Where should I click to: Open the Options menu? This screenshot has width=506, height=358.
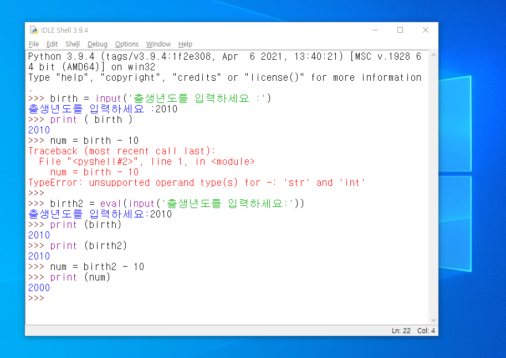pos(126,44)
